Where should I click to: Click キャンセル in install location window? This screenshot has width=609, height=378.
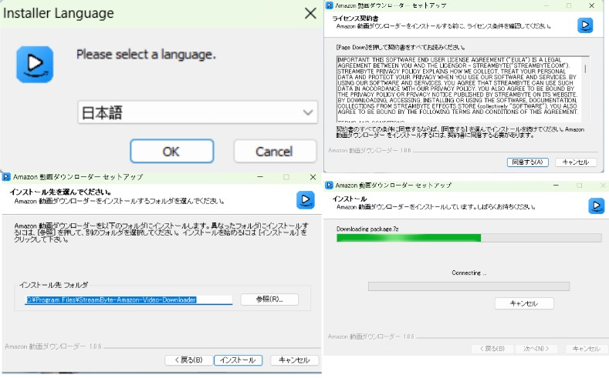294,360
